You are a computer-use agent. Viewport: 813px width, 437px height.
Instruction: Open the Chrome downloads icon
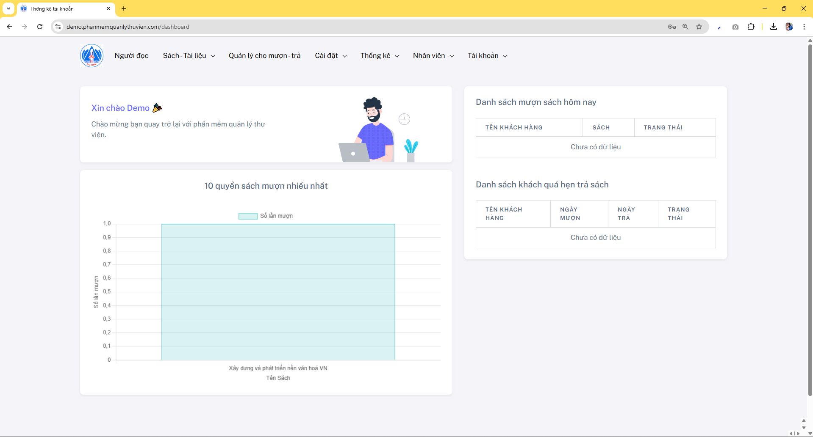click(773, 27)
